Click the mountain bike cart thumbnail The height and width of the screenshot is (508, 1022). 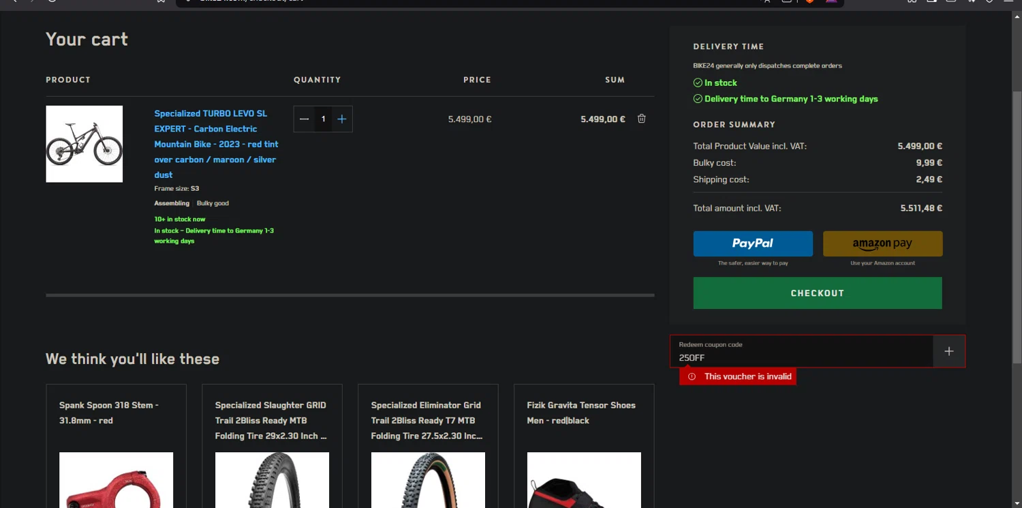point(84,144)
